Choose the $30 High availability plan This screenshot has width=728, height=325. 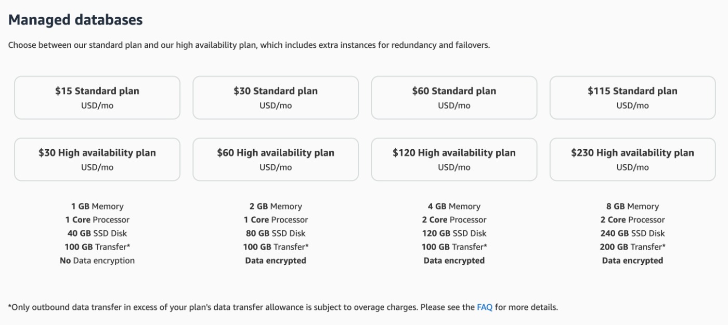97,159
